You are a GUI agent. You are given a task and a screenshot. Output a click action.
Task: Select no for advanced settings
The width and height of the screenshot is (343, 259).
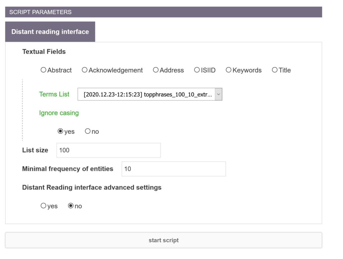(x=70, y=206)
